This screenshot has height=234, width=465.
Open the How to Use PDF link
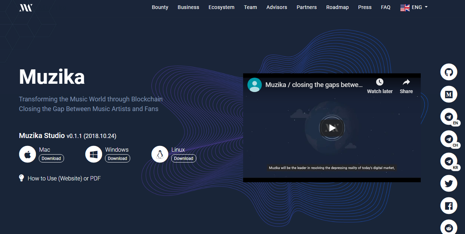[96, 178]
